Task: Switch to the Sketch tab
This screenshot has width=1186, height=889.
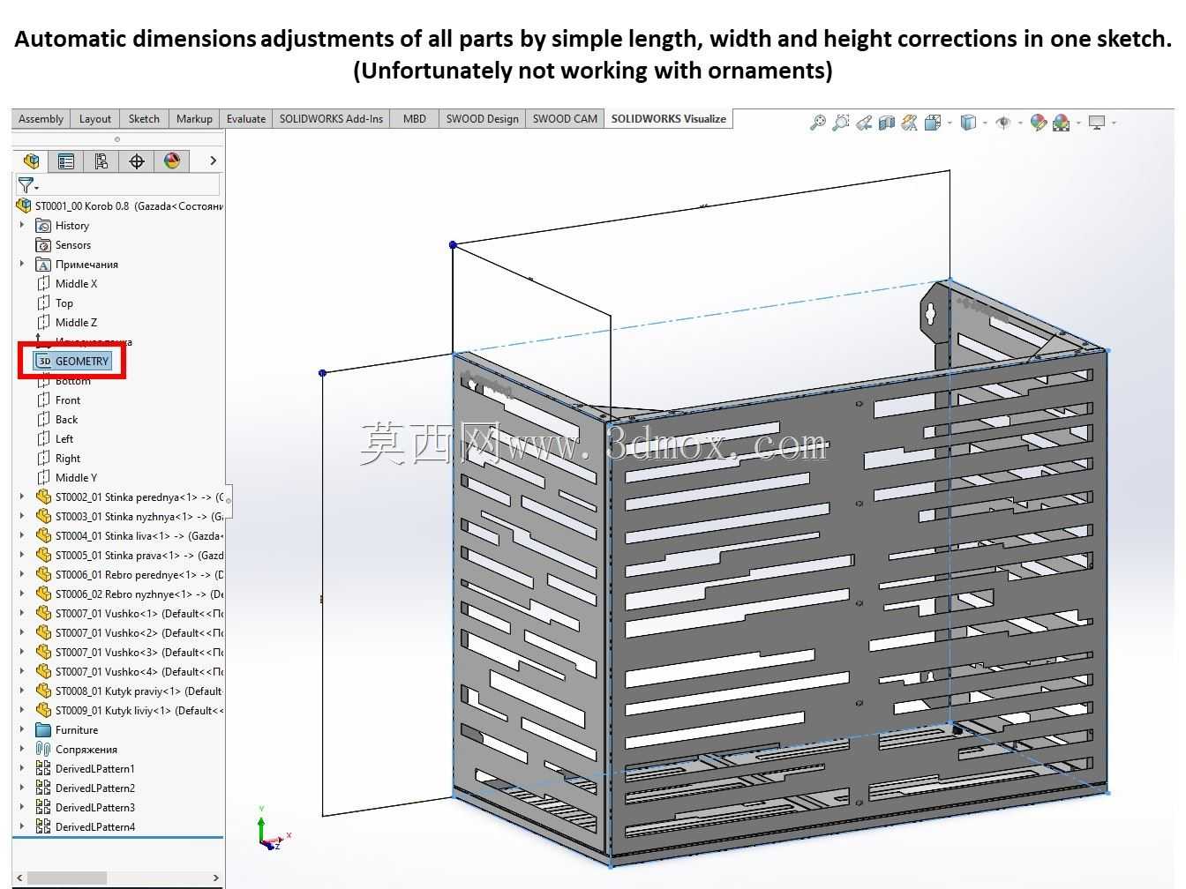Action: tap(144, 119)
